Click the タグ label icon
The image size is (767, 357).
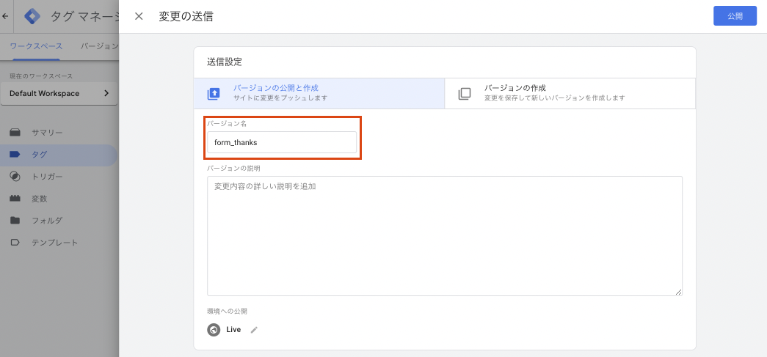15,155
